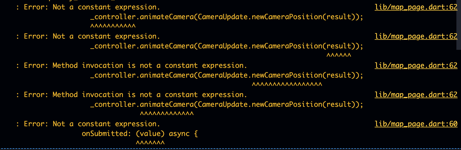Click the code line above the "result" carets
This screenshot has height=150, width=461.
click(226, 46)
